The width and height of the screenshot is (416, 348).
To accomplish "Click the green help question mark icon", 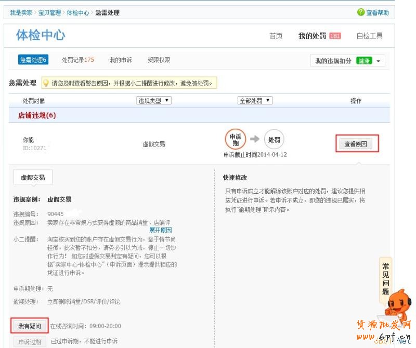I will coord(360,12).
